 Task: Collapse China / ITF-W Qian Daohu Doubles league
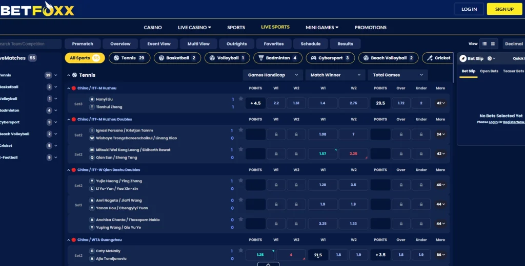[69, 170]
